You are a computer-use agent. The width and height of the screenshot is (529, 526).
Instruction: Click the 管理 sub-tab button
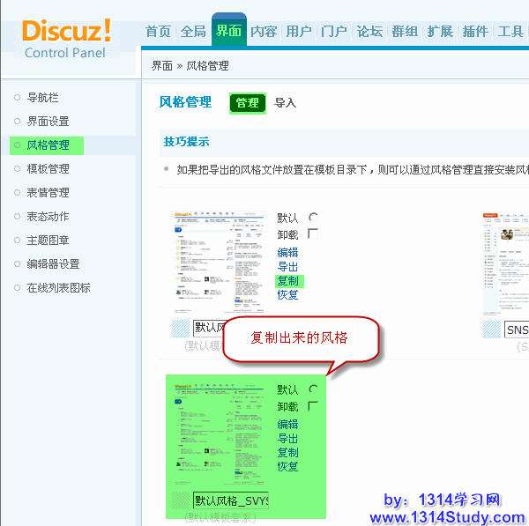[x=247, y=103]
